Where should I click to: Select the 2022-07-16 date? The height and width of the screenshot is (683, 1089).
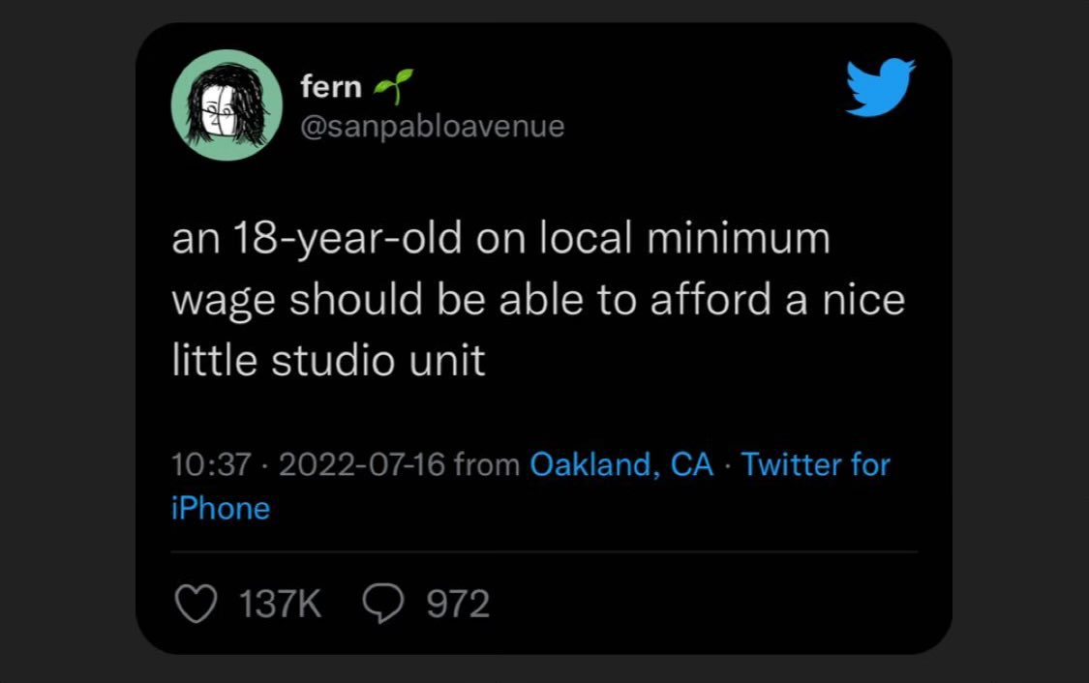click(362, 465)
